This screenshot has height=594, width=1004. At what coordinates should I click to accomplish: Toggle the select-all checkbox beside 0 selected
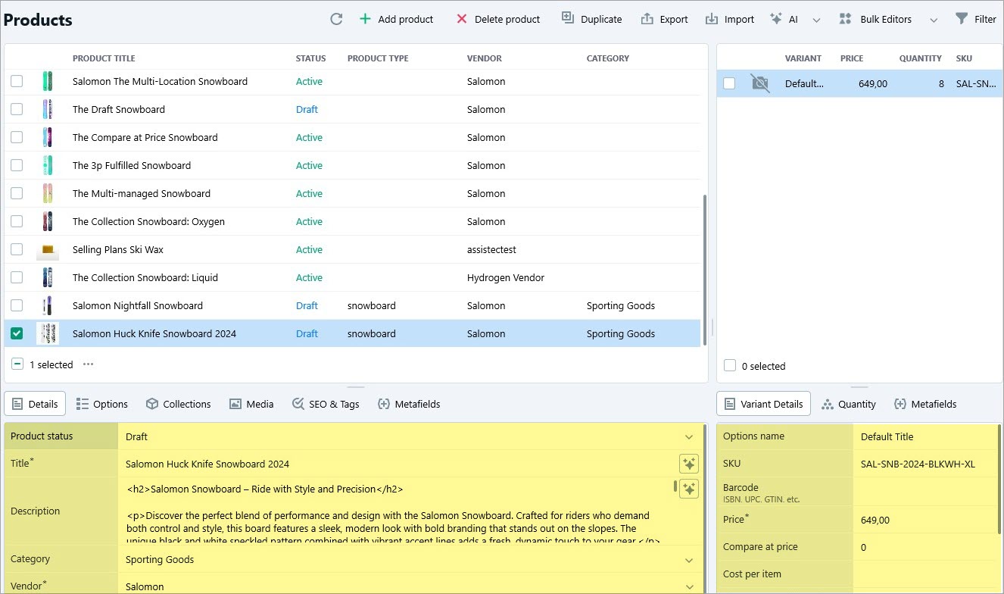[x=730, y=365]
